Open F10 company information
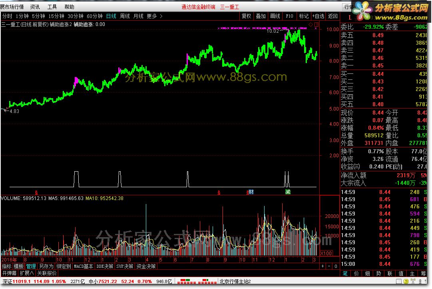The height and width of the screenshot is (289, 432). (289, 16)
